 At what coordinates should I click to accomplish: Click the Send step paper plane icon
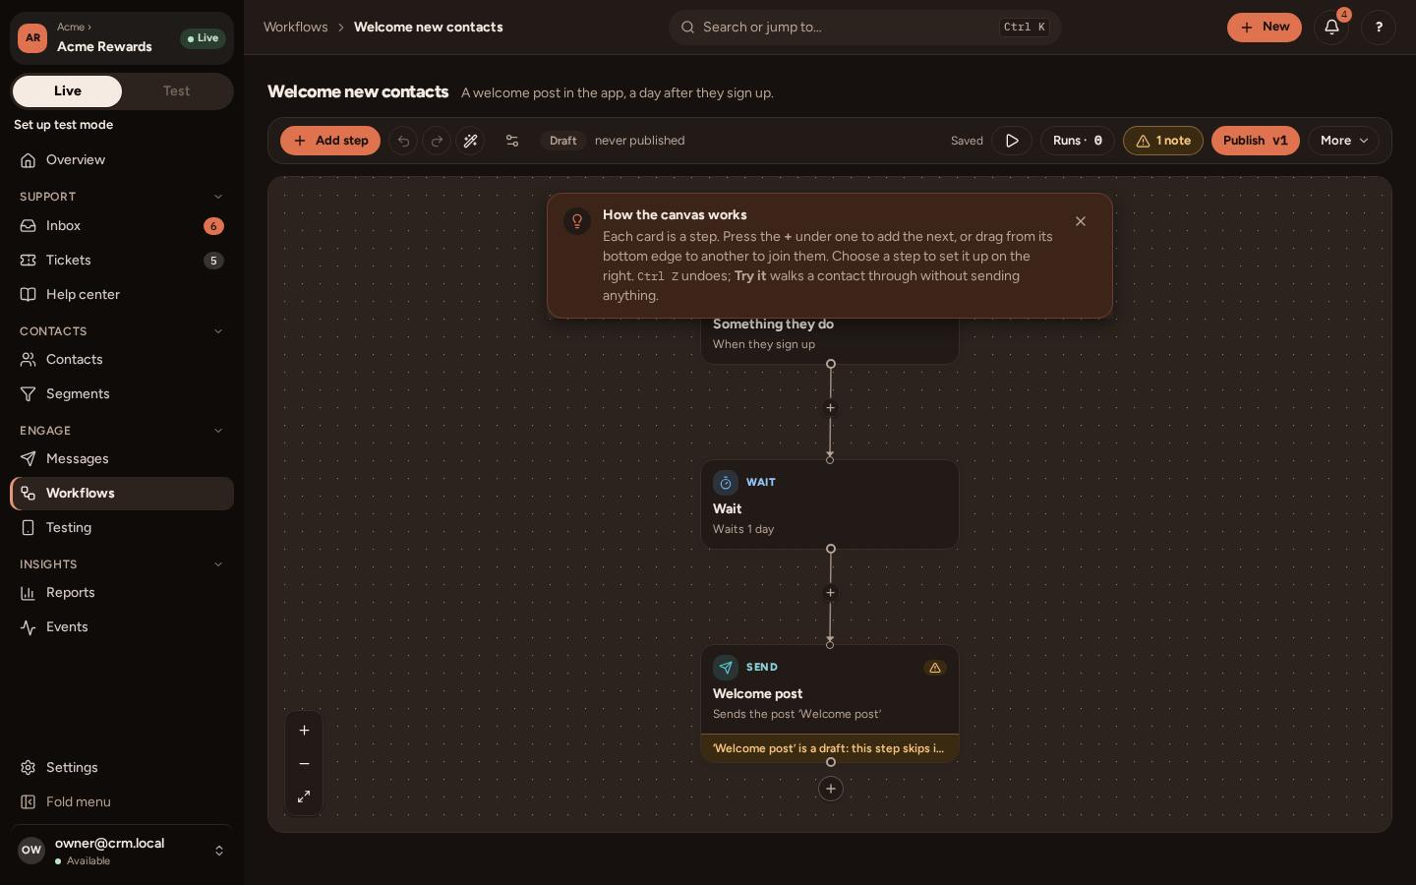click(x=726, y=668)
